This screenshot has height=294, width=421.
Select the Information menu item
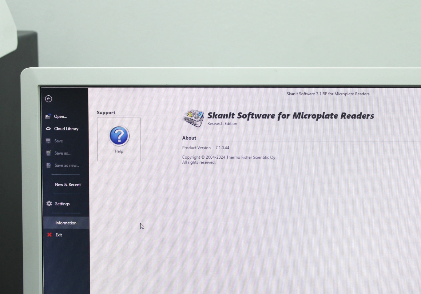point(66,223)
